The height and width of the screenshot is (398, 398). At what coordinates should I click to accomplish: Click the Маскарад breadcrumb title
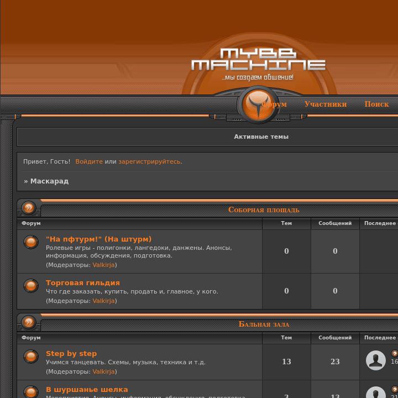click(50, 181)
